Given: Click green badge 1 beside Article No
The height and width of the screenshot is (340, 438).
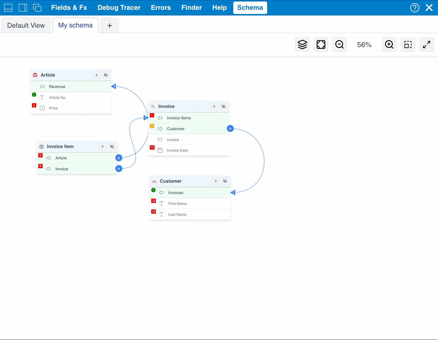Looking at the screenshot, I should click(34, 94).
